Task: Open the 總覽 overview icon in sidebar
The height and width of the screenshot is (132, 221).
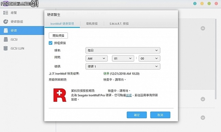Action: coord(6,13)
